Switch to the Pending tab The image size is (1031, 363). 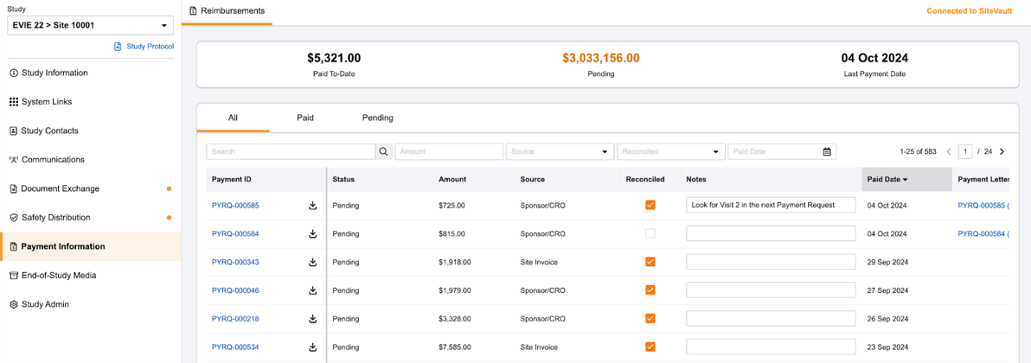click(377, 118)
